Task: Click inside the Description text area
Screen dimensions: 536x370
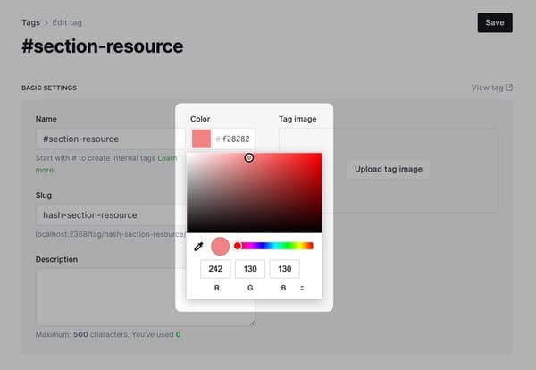Action: (107, 295)
